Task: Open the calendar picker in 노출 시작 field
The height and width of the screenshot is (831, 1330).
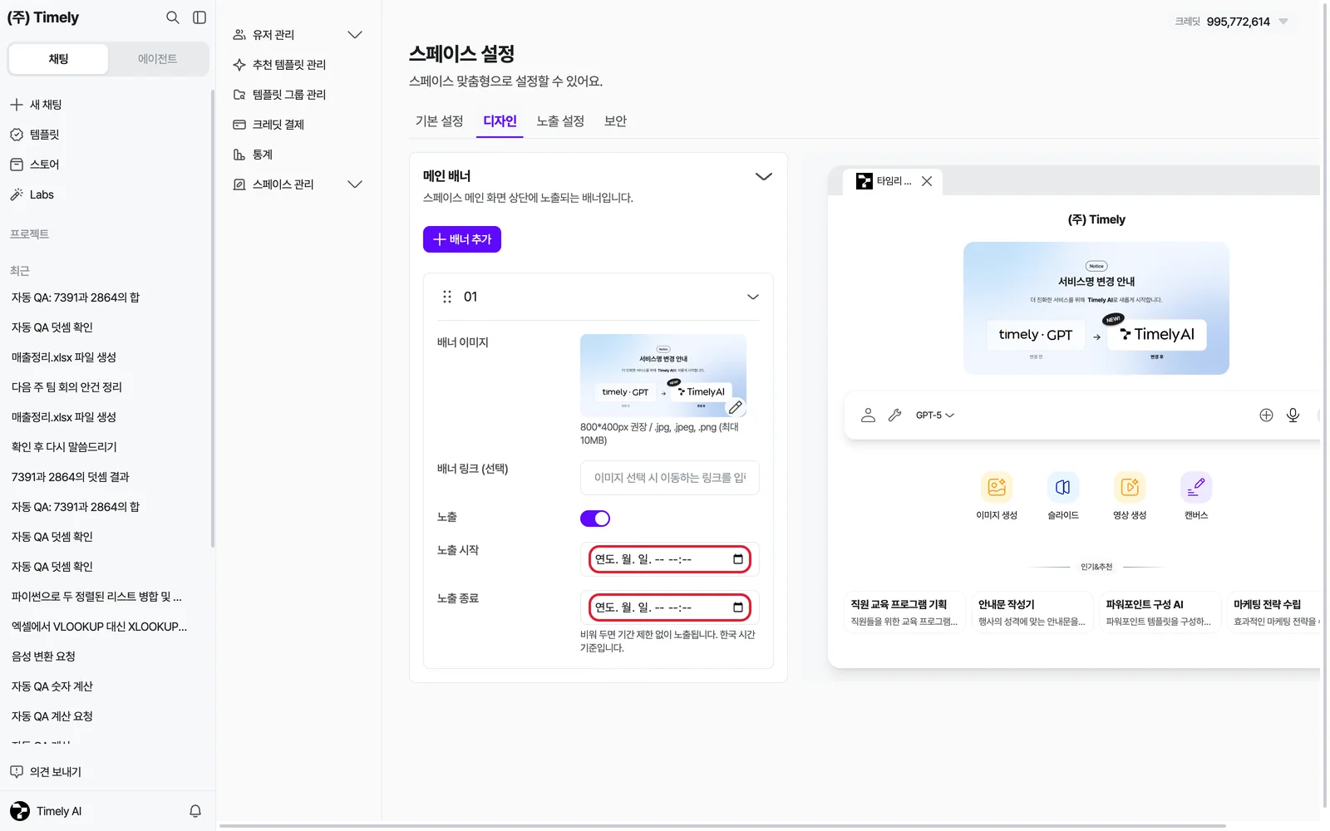Action: 738,559
